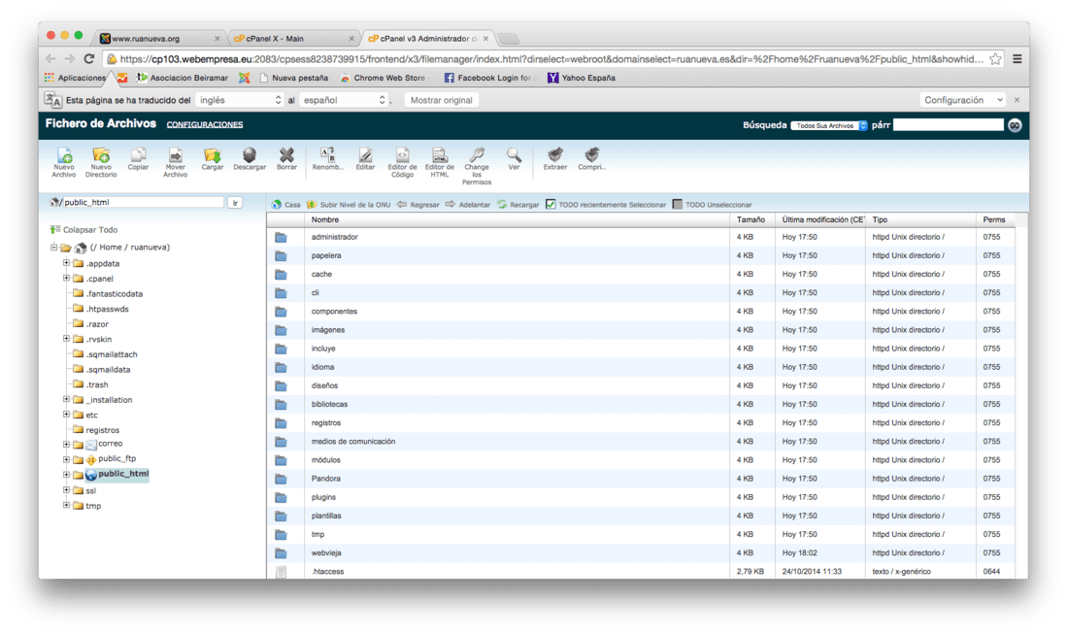This screenshot has height=634, width=1068.
Task: Bookmark page with star icon
Action: click(995, 59)
